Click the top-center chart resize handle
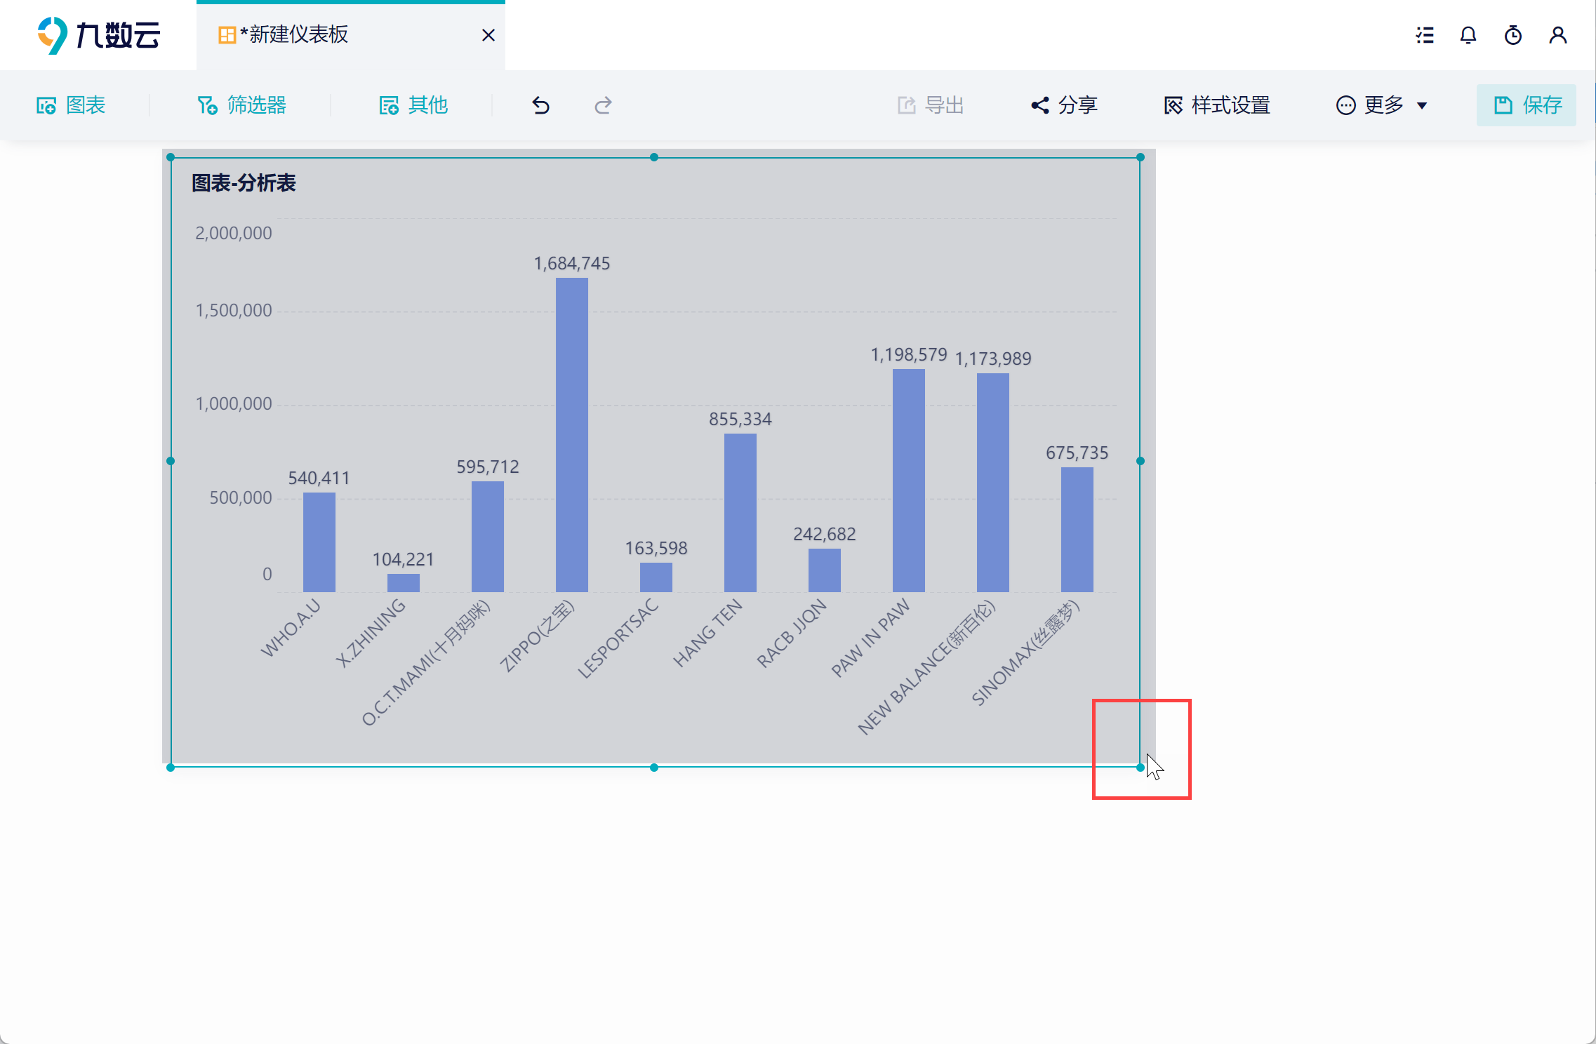The image size is (1596, 1044). click(654, 157)
